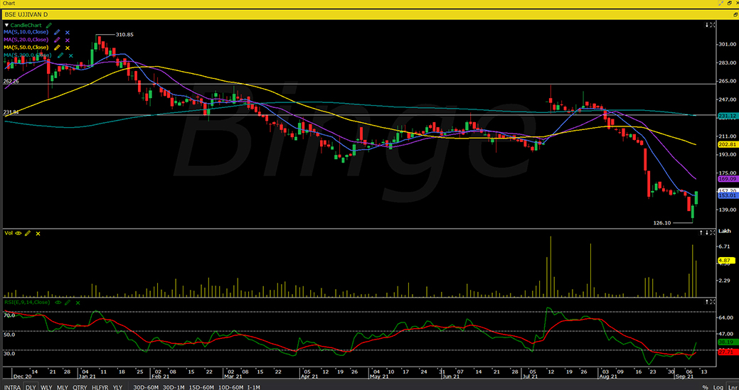Click the 126.10 low price label

point(663,222)
